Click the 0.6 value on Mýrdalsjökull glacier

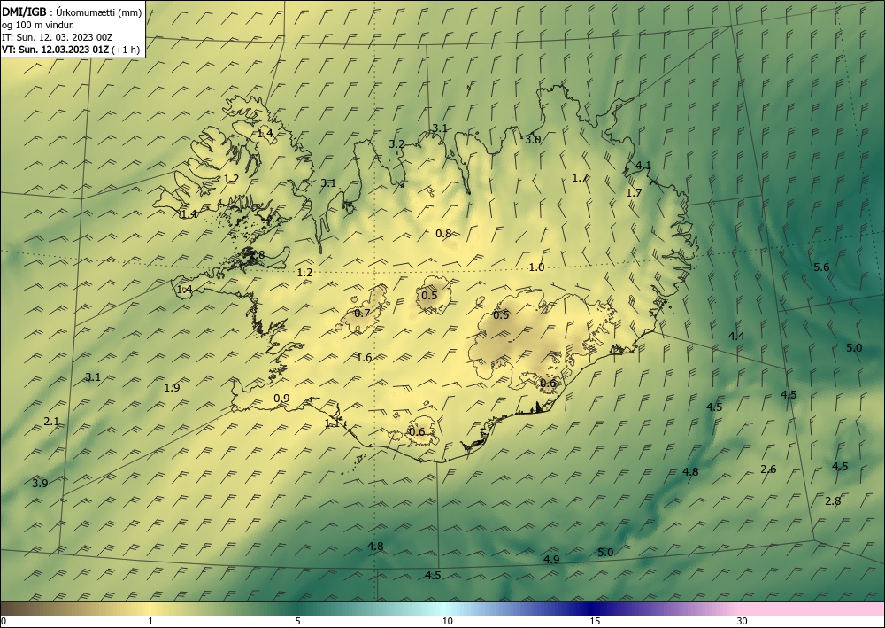pos(417,432)
